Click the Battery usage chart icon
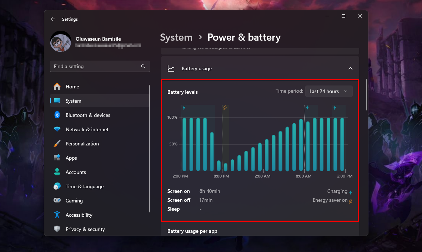The height and width of the screenshot is (252, 422). tap(171, 68)
